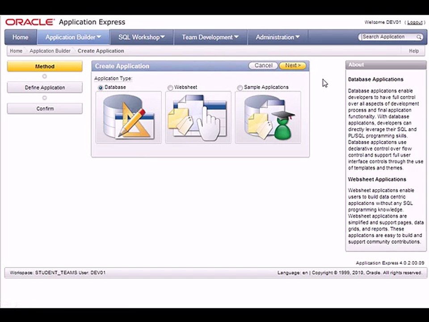Expand the Team Development menu arrow
This screenshot has height=322, width=429.
[x=236, y=37]
